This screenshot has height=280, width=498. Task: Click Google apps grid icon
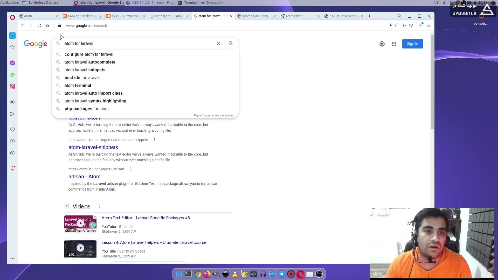click(x=394, y=44)
